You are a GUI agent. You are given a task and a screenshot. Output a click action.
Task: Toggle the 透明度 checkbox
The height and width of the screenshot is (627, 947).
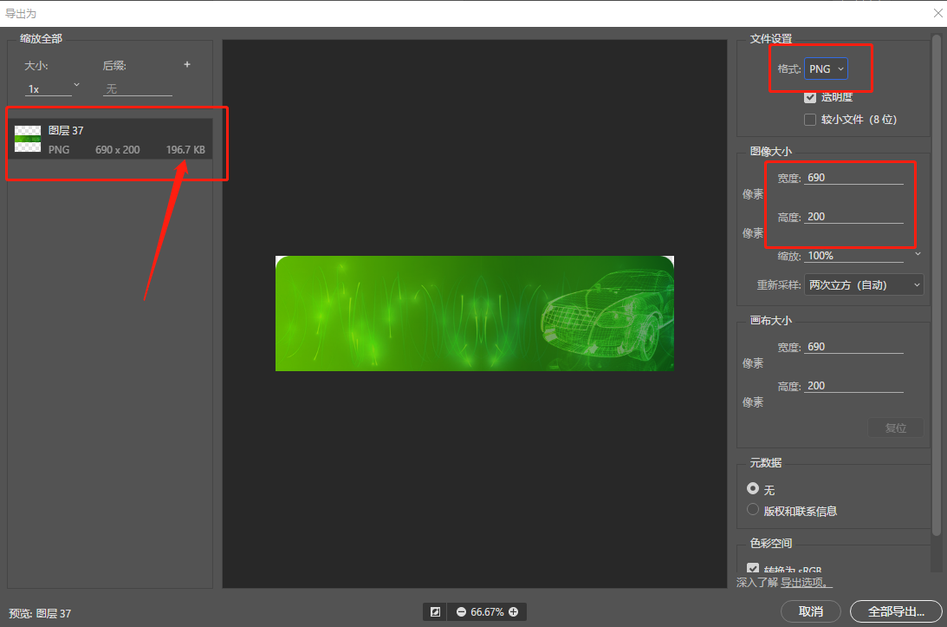(810, 97)
